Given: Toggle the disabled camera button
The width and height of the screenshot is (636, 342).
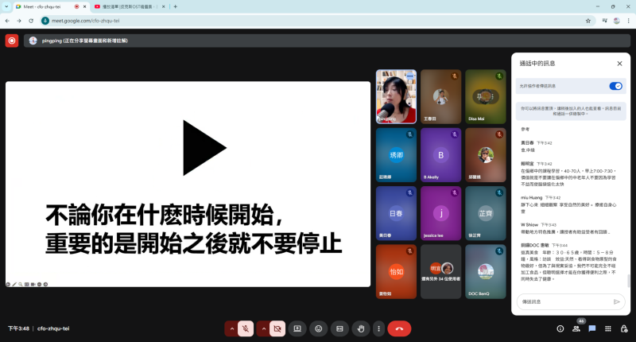Looking at the screenshot, I should coord(277,328).
